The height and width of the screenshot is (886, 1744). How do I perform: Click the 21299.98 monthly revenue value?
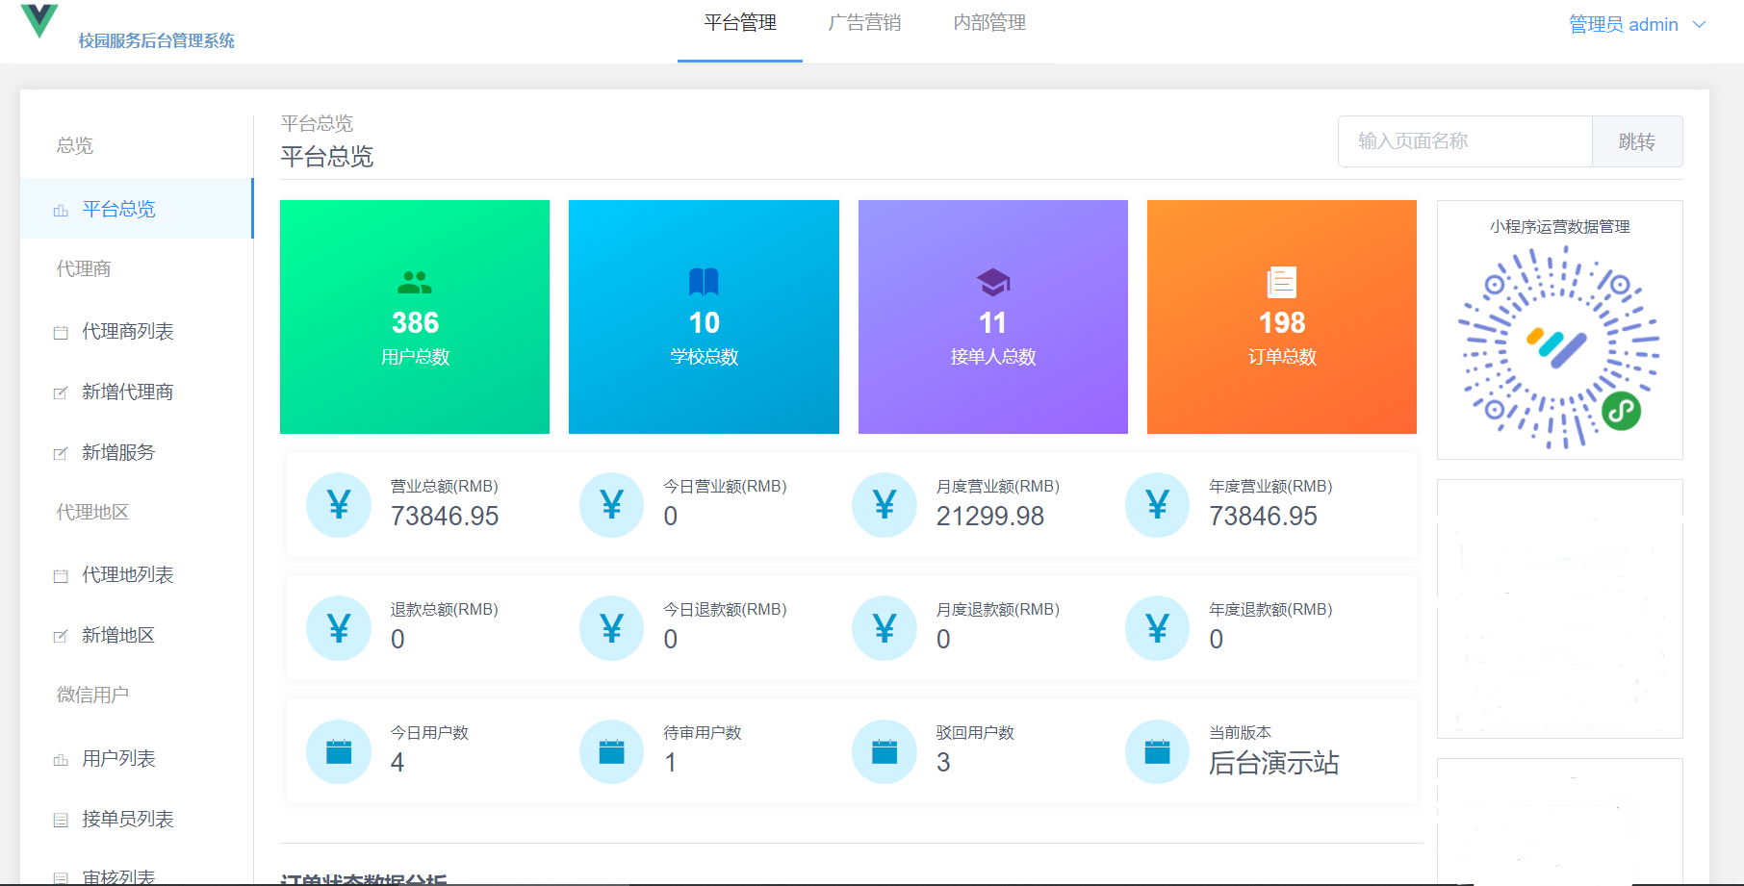(990, 517)
